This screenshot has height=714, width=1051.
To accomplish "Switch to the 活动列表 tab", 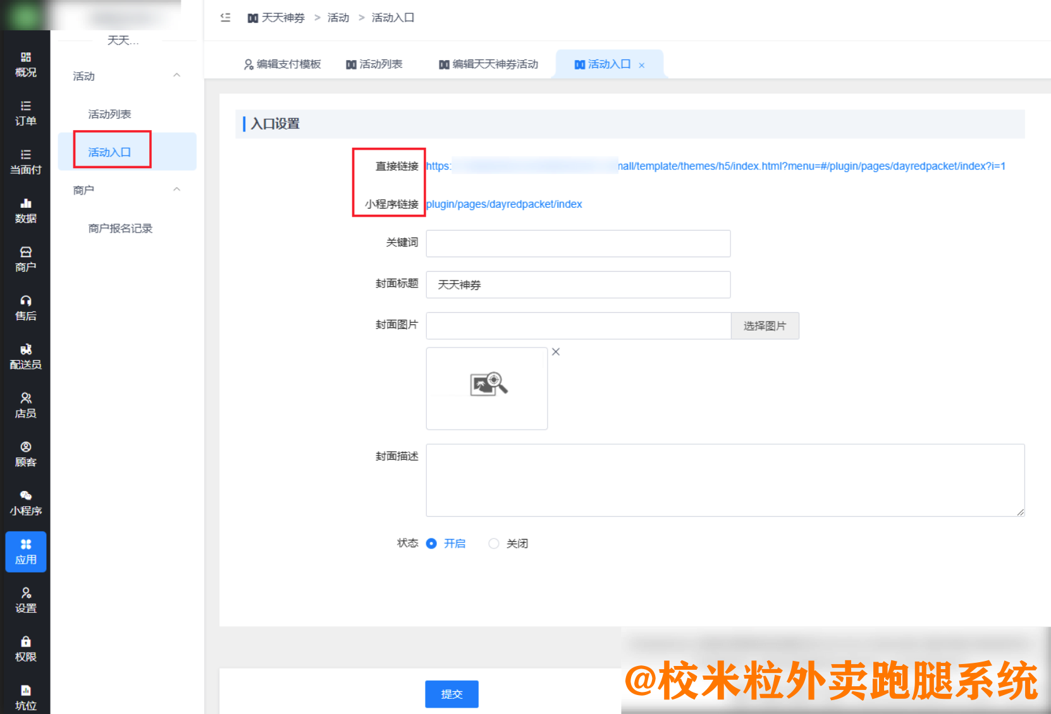I will tap(374, 64).
